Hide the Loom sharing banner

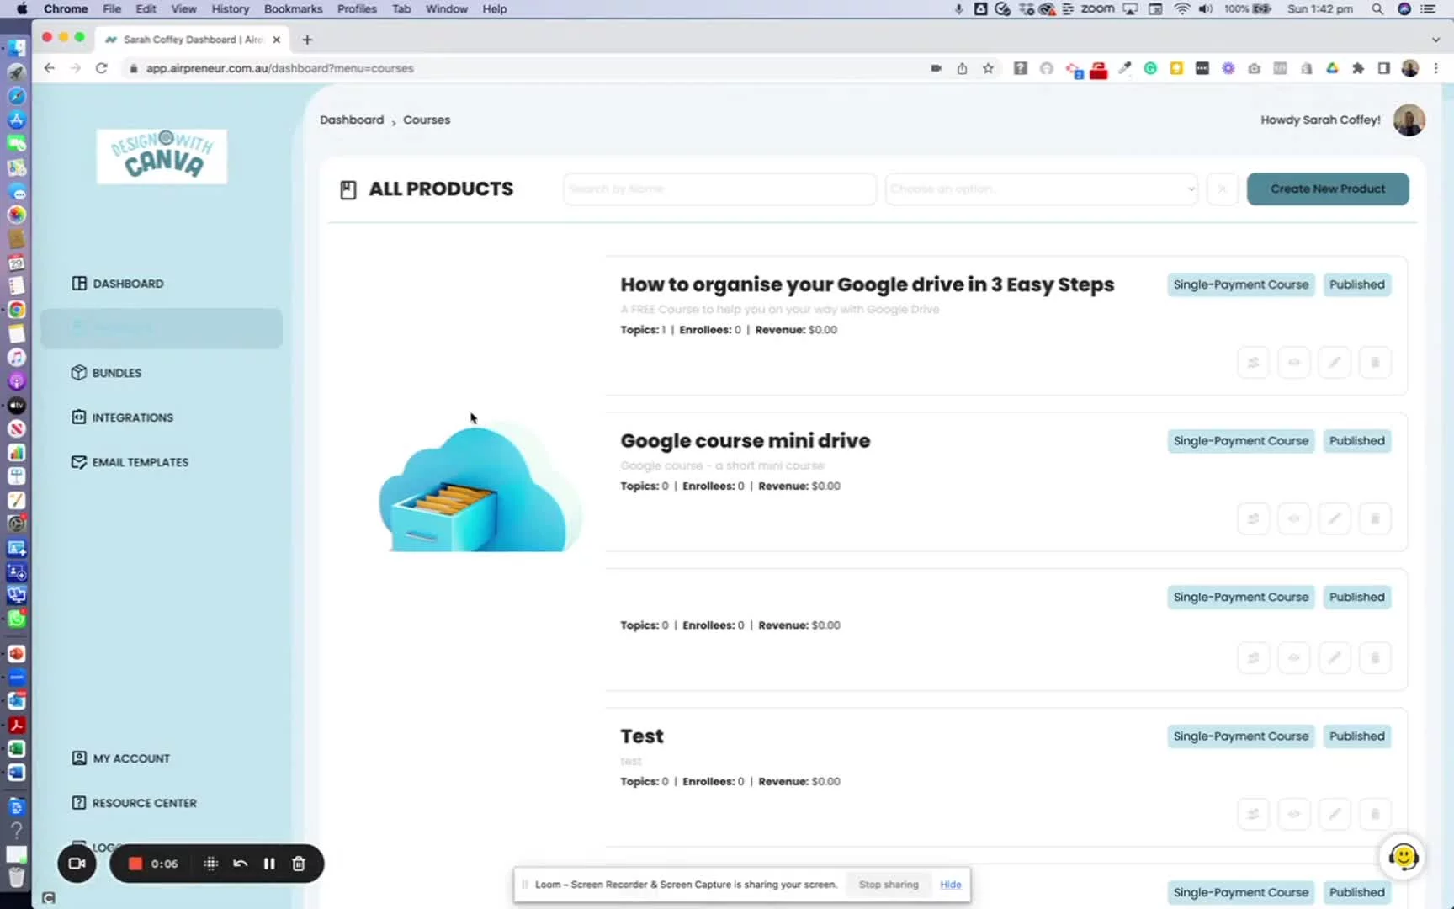pyautogui.click(x=951, y=885)
